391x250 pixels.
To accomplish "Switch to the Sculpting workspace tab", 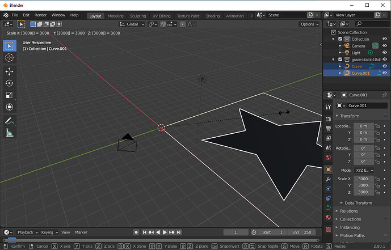I will point(137,16).
